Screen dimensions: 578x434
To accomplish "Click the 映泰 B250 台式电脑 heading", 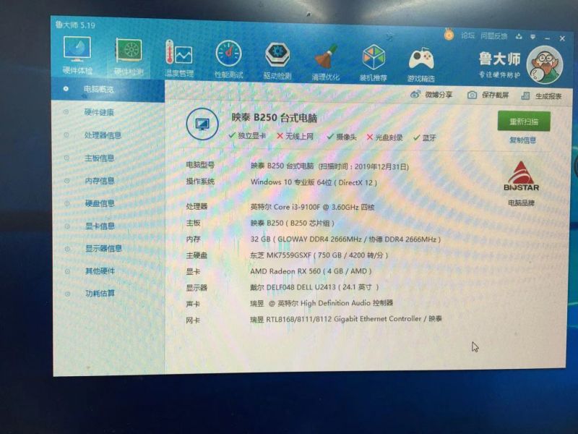I will coord(274,118).
